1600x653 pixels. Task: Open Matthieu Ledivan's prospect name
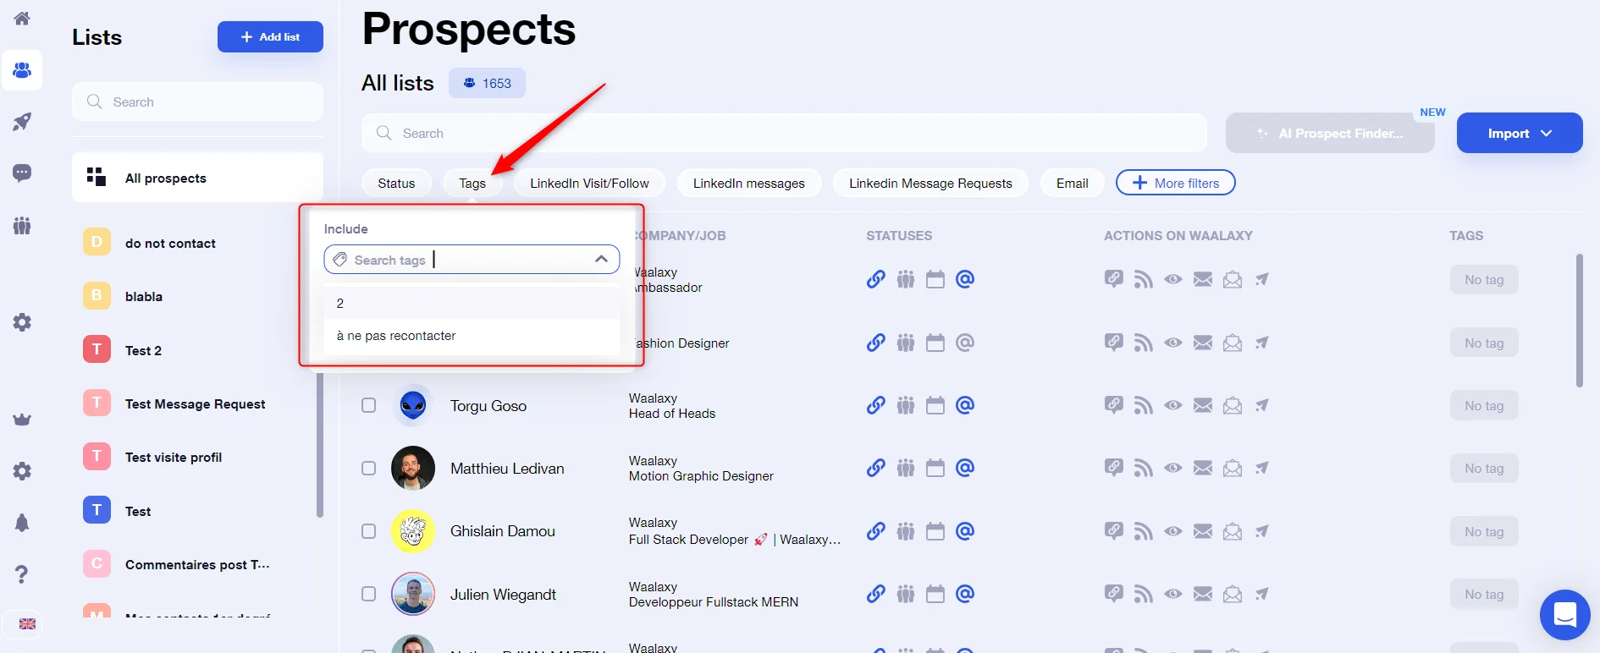pyautogui.click(x=507, y=468)
